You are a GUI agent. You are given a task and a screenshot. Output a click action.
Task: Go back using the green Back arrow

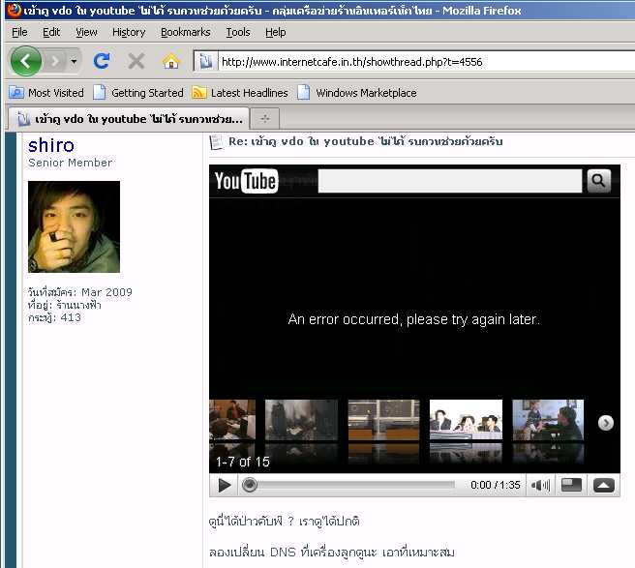(x=26, y=61)
